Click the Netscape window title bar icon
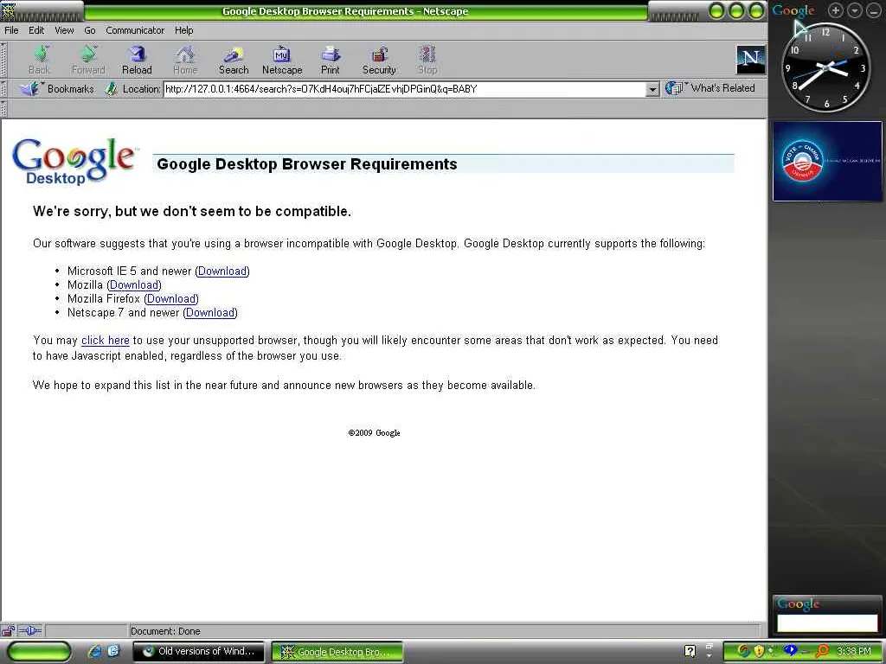 (x=9, y=10)
